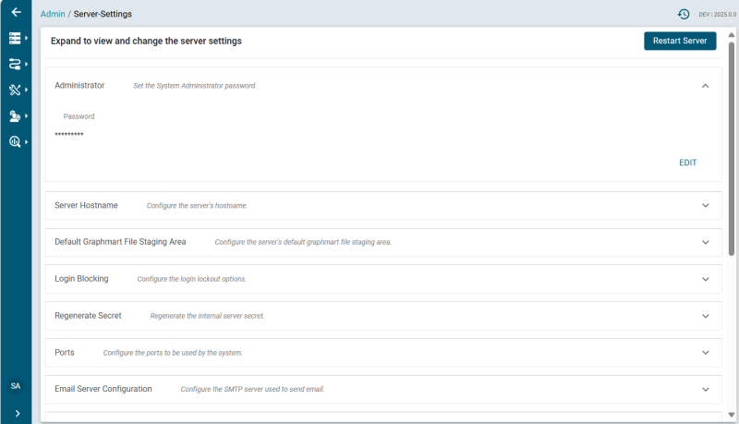
Task: Expand the Ports section
Action: [x=705, y=353]
